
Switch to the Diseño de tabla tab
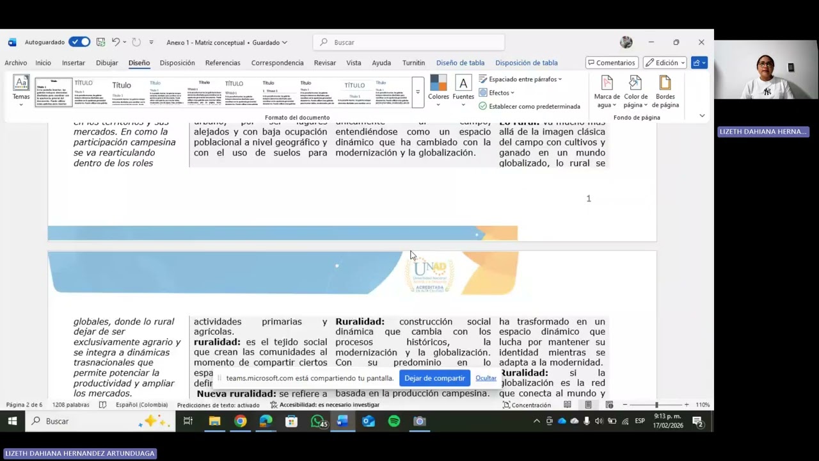(x=460, y=63)
